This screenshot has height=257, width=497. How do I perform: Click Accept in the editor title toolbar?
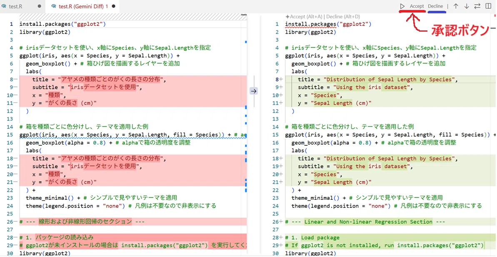tap(417, 6)
